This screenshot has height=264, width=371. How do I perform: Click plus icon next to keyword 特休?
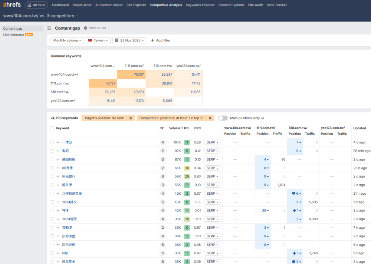tap(58, 211)
